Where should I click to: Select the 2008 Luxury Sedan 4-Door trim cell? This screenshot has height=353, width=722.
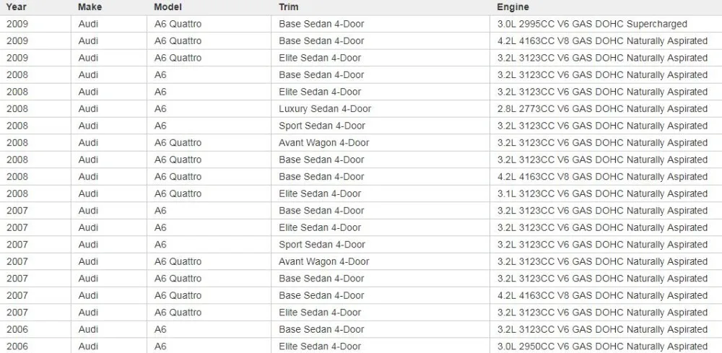[380, 109]
